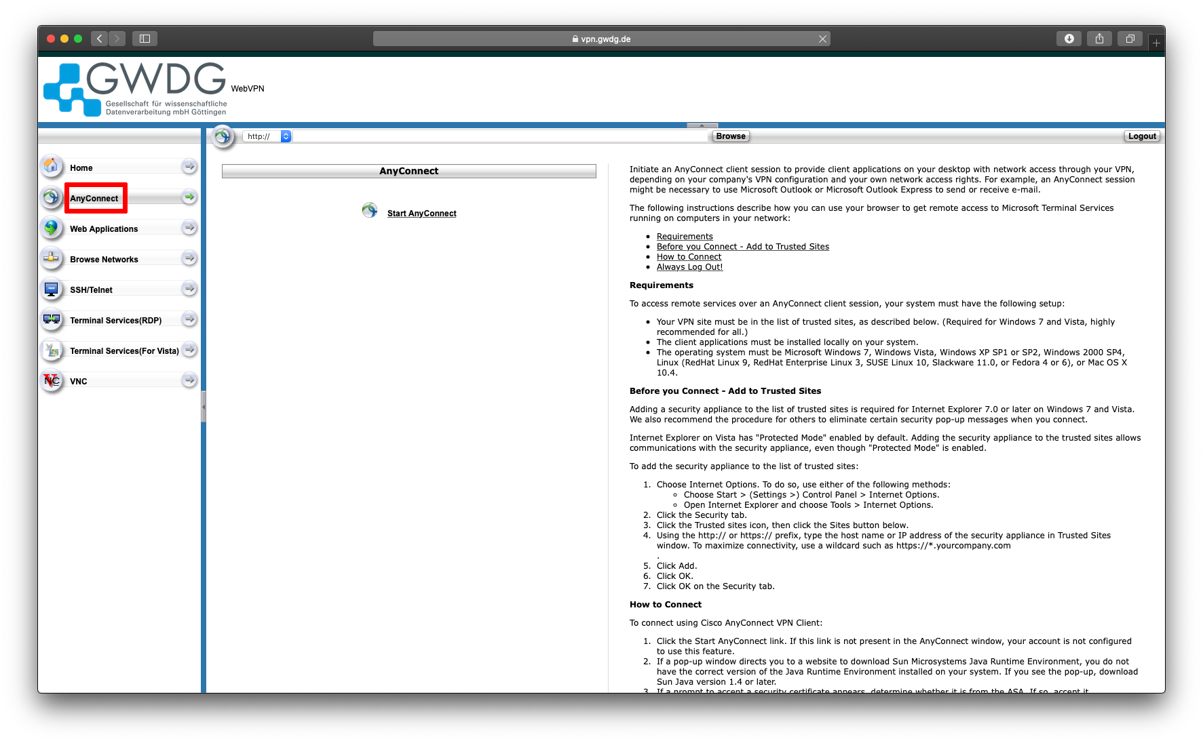
Task: Click the arrow next to Terminal Services(For Vista)
Action: [x=189, y=349]
